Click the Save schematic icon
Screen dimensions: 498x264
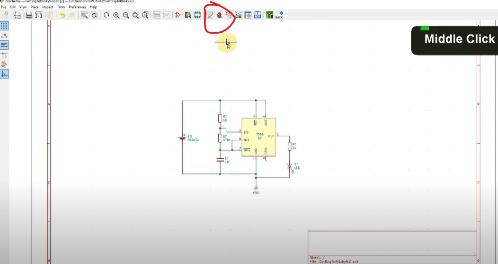tap(5, 15)
